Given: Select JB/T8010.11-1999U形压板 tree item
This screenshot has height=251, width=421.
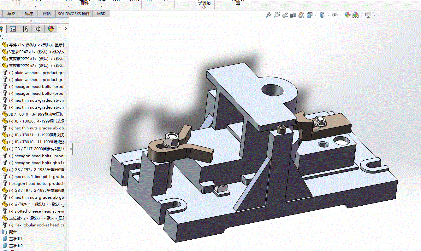Looking at the screenshot, I should 33,142.
